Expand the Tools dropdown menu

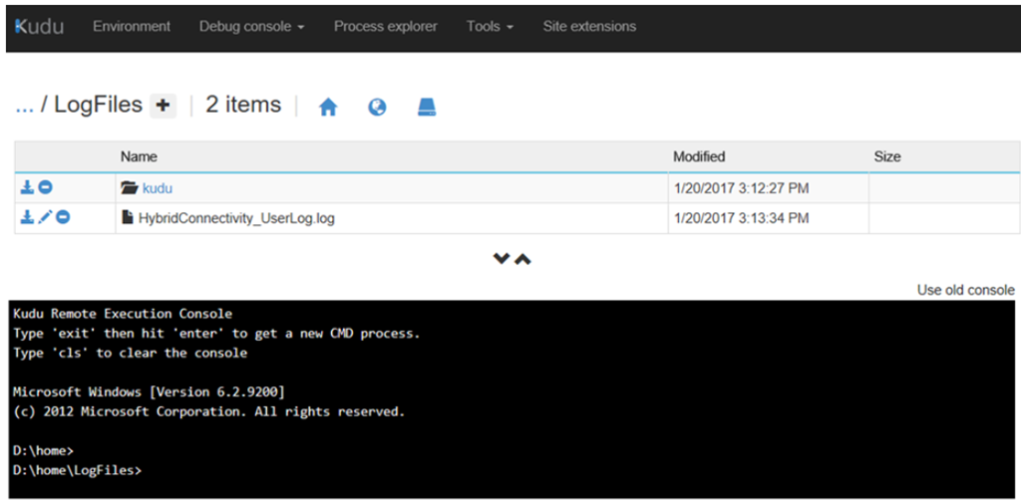[x=490, y=27]
